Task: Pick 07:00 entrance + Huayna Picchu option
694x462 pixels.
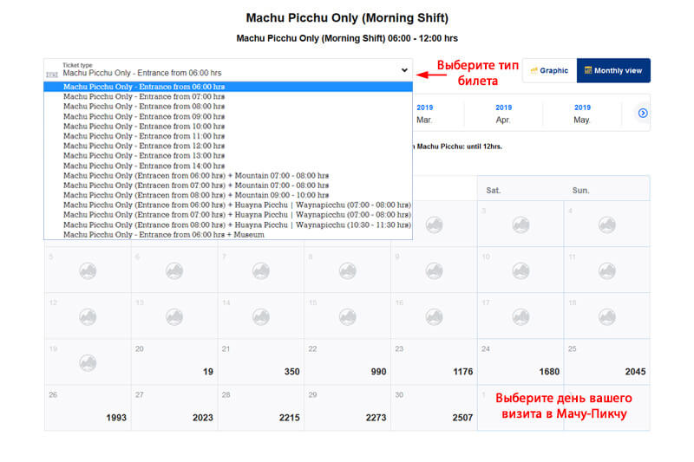Action: [228, 214]
